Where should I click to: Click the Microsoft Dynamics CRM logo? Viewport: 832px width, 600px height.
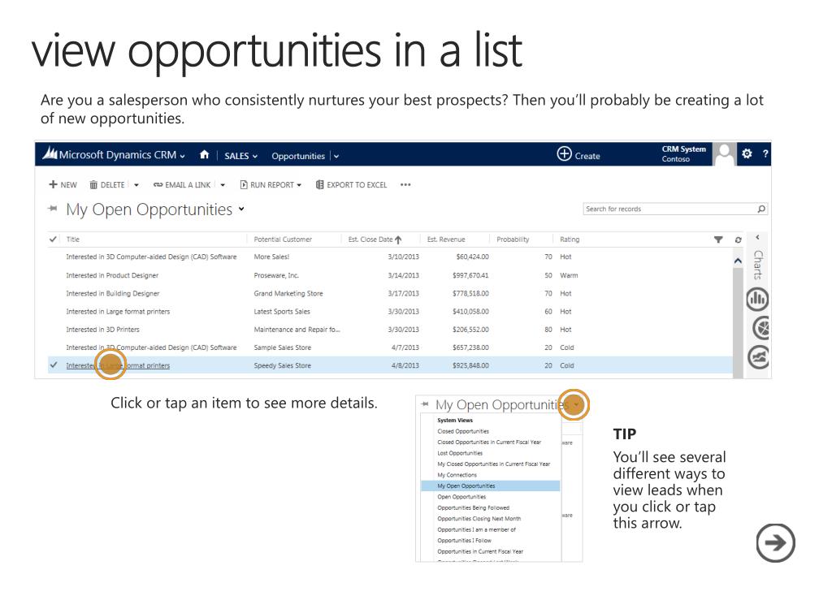pos(50,153)
